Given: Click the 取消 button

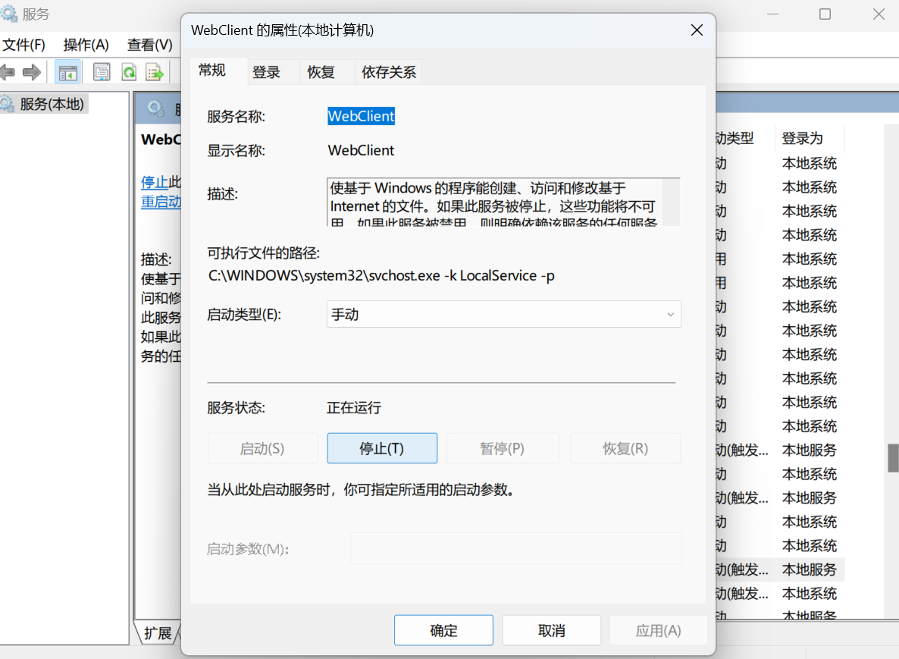Looking at the screenshot, I should (551, 630).
